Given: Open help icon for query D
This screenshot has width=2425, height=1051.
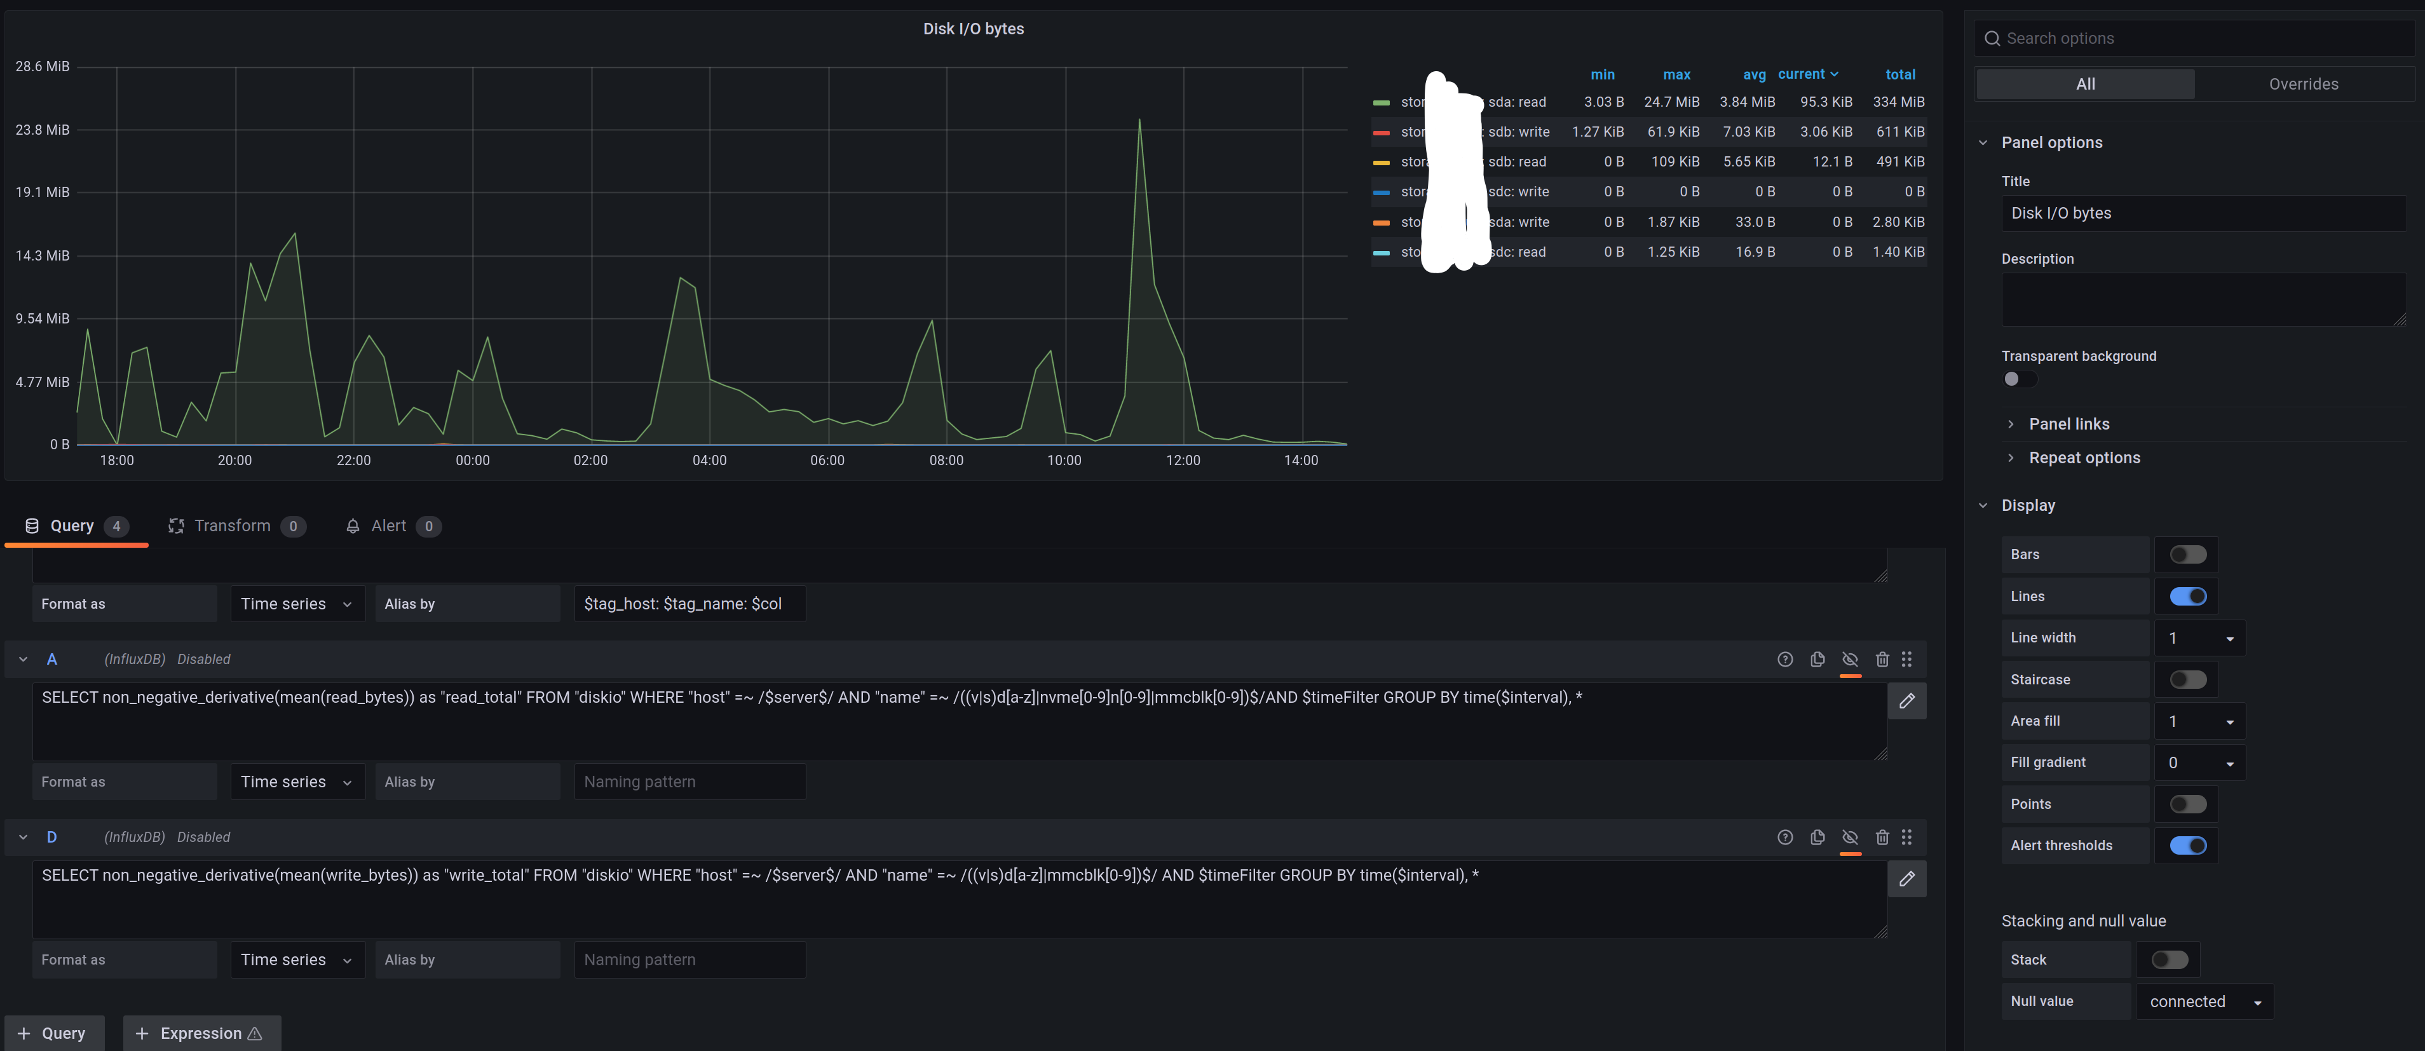Looking at the screenshot, I should coord(1785,837).
